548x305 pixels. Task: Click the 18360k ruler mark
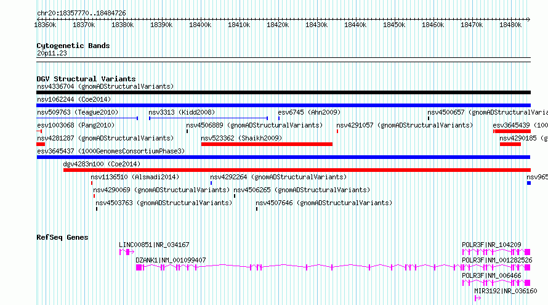[45, 25]
